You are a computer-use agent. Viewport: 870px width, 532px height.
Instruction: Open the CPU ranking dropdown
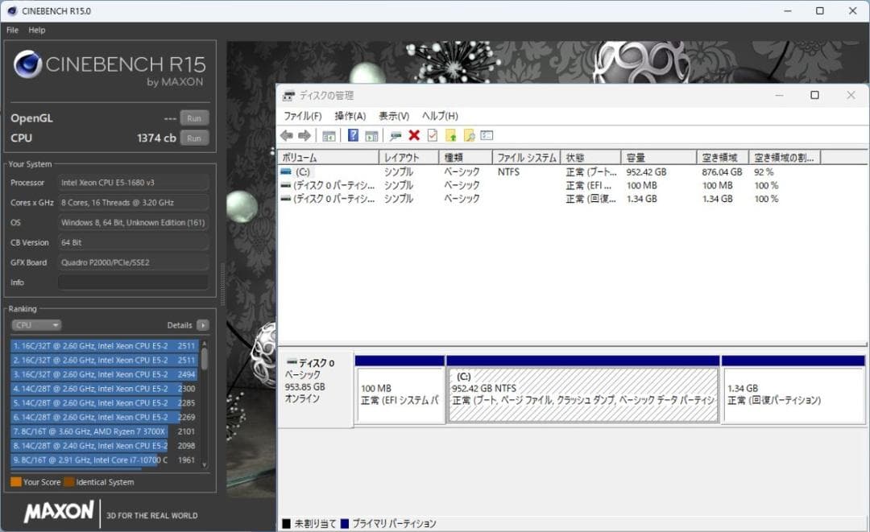point(35,325)
